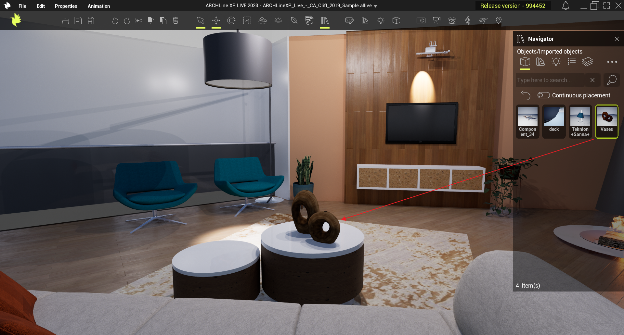
Task: Click the airplane fly mode icon
Action: point(483,20)
